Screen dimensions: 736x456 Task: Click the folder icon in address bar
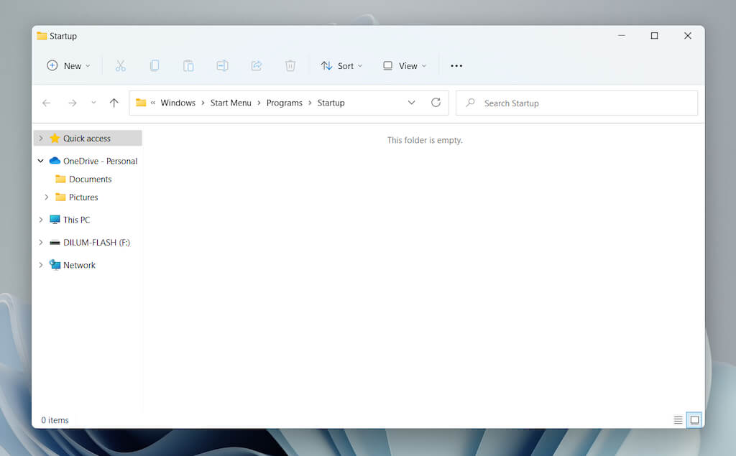[x=141, y=102]
